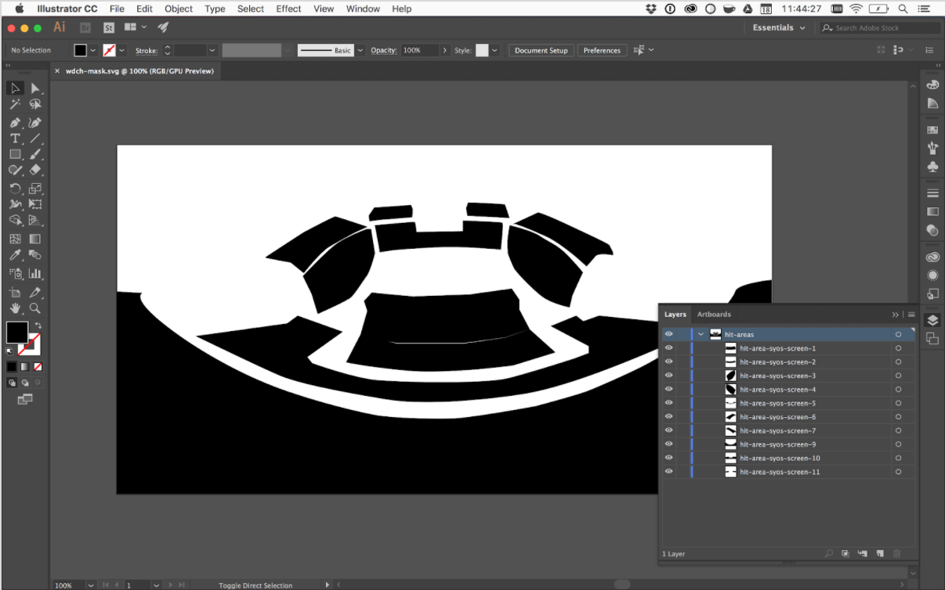Select the Type tool
The width and height of the screenshot is (945, 590).
(15, 139)
